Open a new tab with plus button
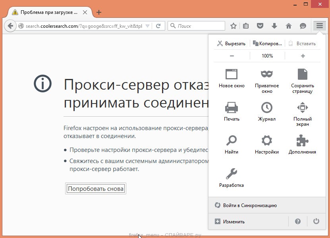The height and width of the screenshot is (238, 330). (99, 12)
